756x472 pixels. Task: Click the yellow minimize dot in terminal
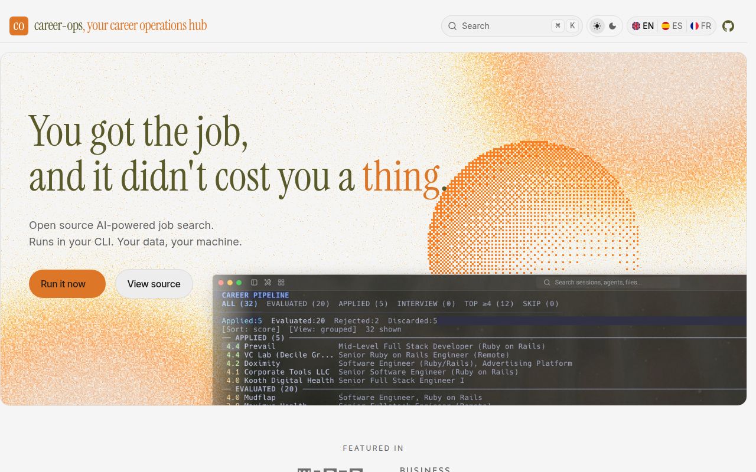click(230, 283)
